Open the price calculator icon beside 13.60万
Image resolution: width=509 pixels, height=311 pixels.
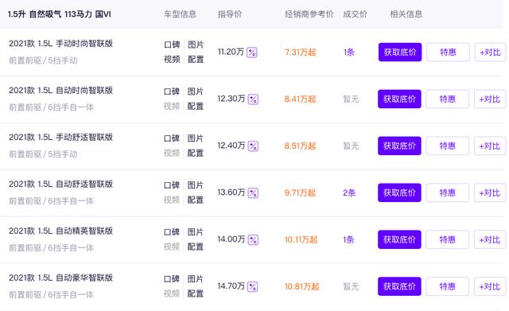(253, 192)
